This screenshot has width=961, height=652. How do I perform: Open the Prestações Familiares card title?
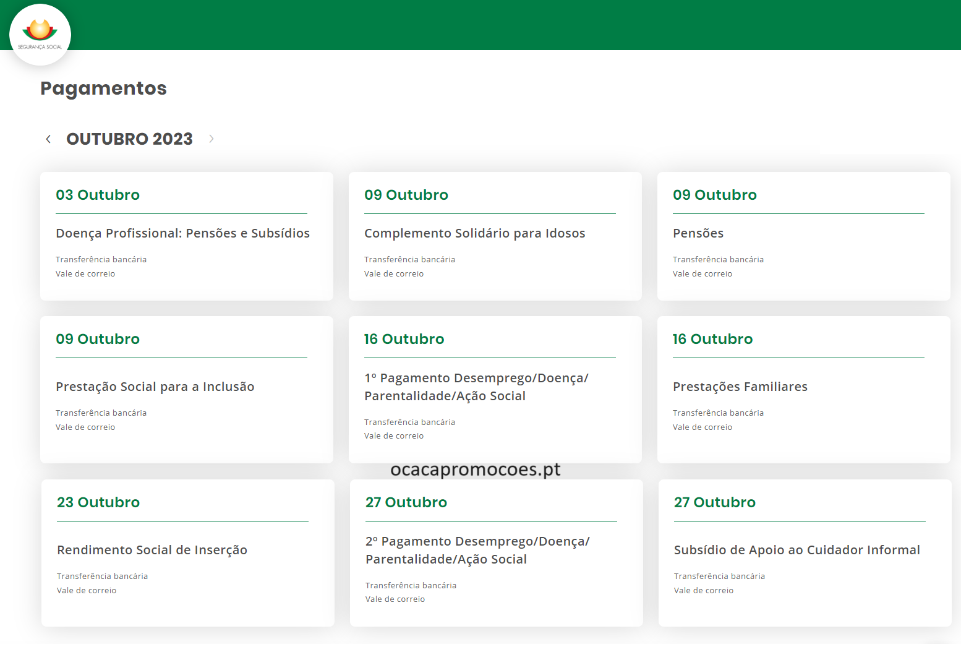click(x=740, y=387)
